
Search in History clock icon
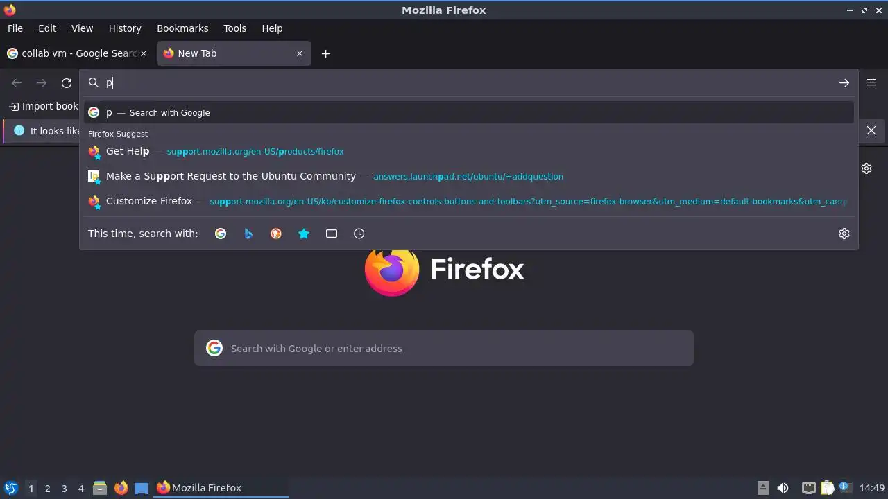tap(359, 234)
